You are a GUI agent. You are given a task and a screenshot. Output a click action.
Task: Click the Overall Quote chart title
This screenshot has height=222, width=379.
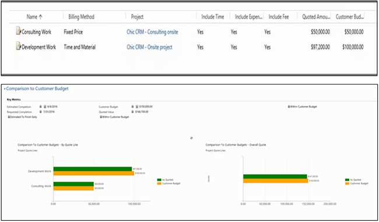click(236, 145)
